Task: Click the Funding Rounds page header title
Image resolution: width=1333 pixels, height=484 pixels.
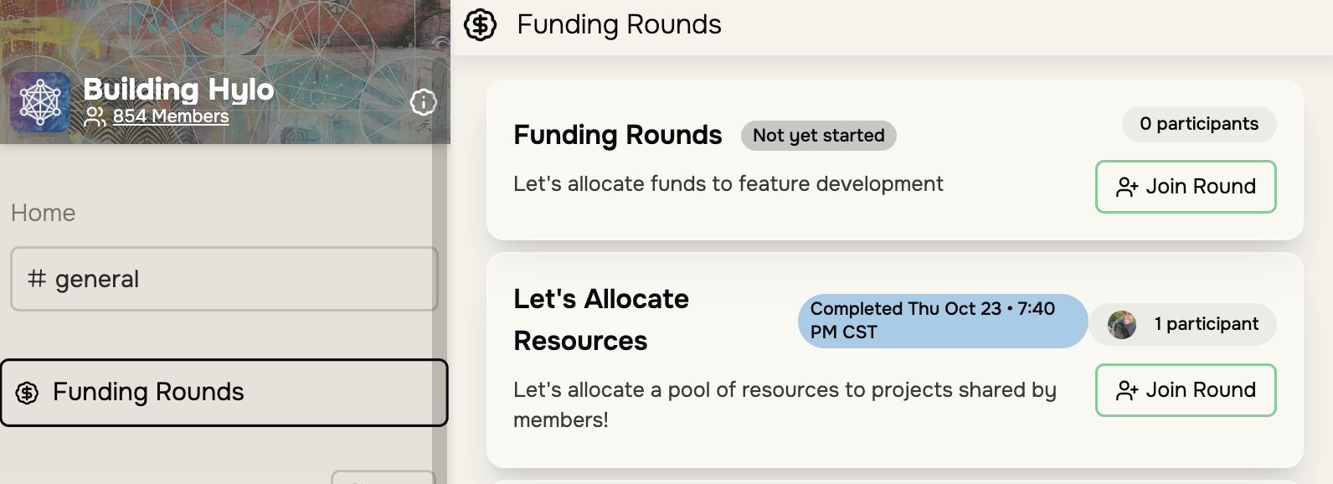Action: pos(619,25)
